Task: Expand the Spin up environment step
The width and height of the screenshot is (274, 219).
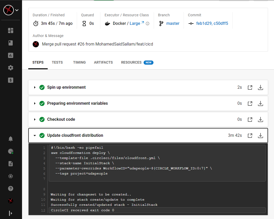Action: [35, 87]
